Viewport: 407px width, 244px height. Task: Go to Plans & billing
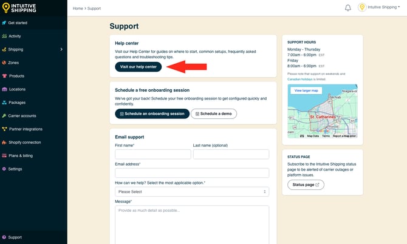point(21,155)
